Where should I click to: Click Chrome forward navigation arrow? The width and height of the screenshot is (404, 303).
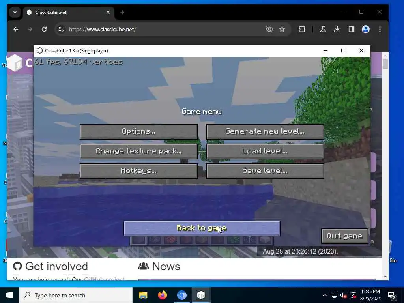pyautogui.click(x=30, y=29)
